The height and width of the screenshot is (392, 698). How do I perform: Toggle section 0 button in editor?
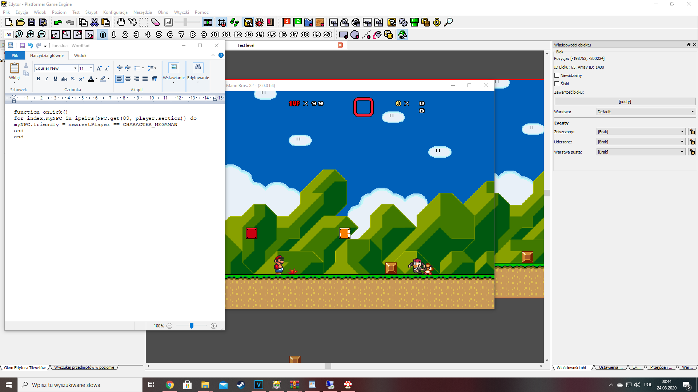(103, 34)
